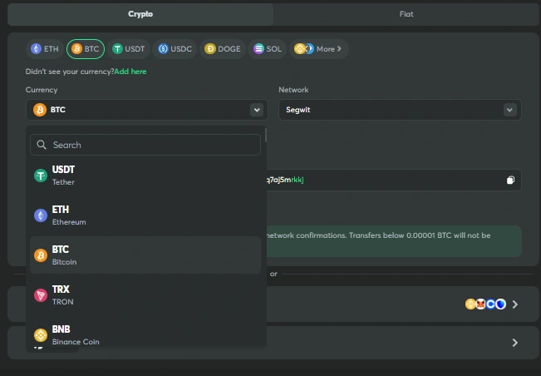Switch to the Crypto tab
541x376 pixels.
[x=140, y=14]
